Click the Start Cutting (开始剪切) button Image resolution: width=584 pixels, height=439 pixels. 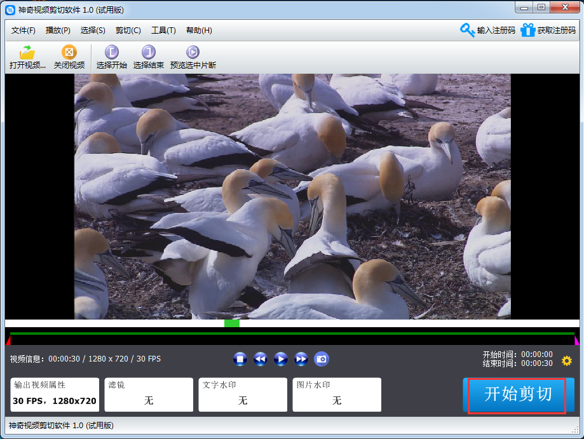tap(517, 395)
